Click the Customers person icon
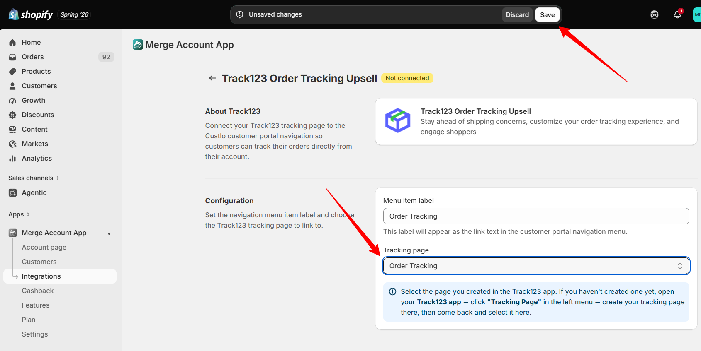The height and width of the screenshot is (351, 701). click(x=12, y=86)
